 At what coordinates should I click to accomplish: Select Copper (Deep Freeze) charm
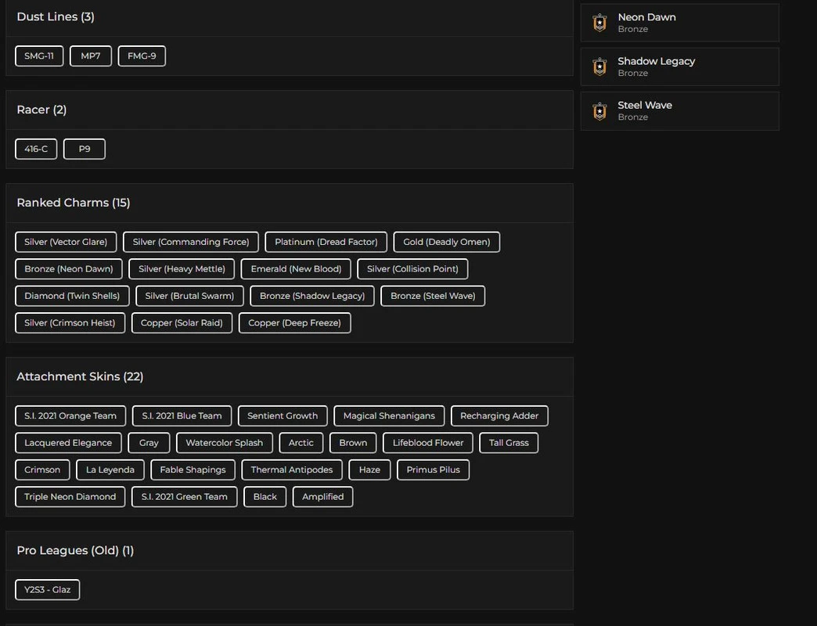tap(294, 322)
